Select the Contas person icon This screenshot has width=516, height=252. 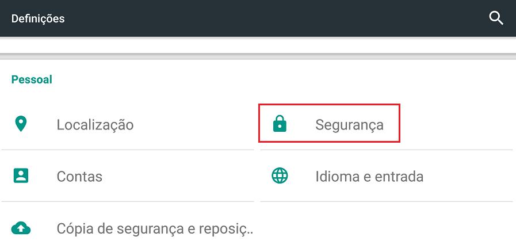[21, 175]
